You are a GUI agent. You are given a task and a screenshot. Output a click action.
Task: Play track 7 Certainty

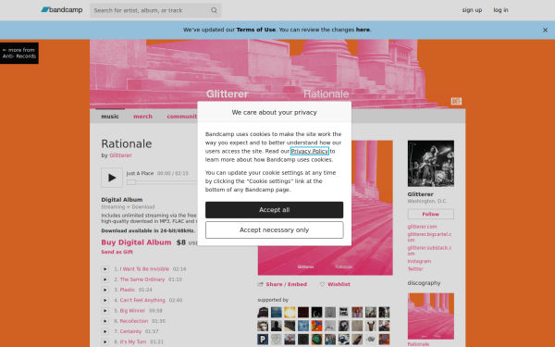tap(105, 331)
